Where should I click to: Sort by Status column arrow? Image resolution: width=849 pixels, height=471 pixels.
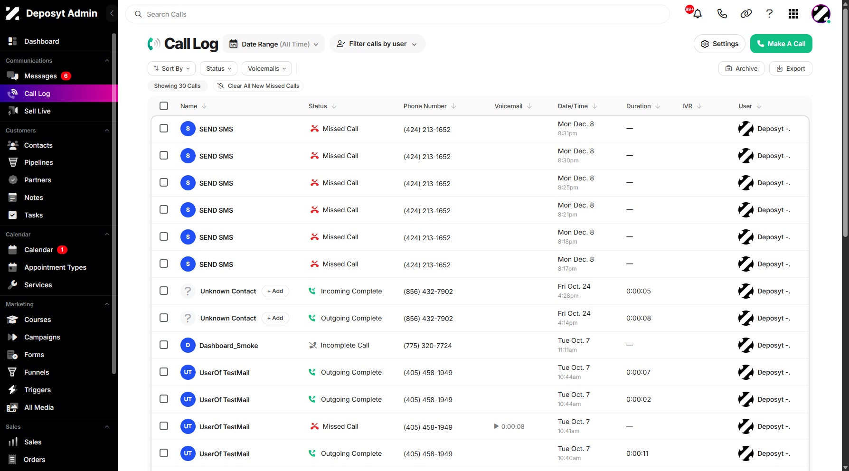click(x=334, y=106)
